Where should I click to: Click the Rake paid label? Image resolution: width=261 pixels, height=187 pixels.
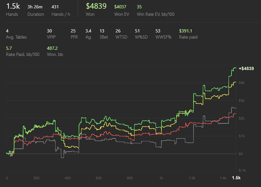point(188,37)
